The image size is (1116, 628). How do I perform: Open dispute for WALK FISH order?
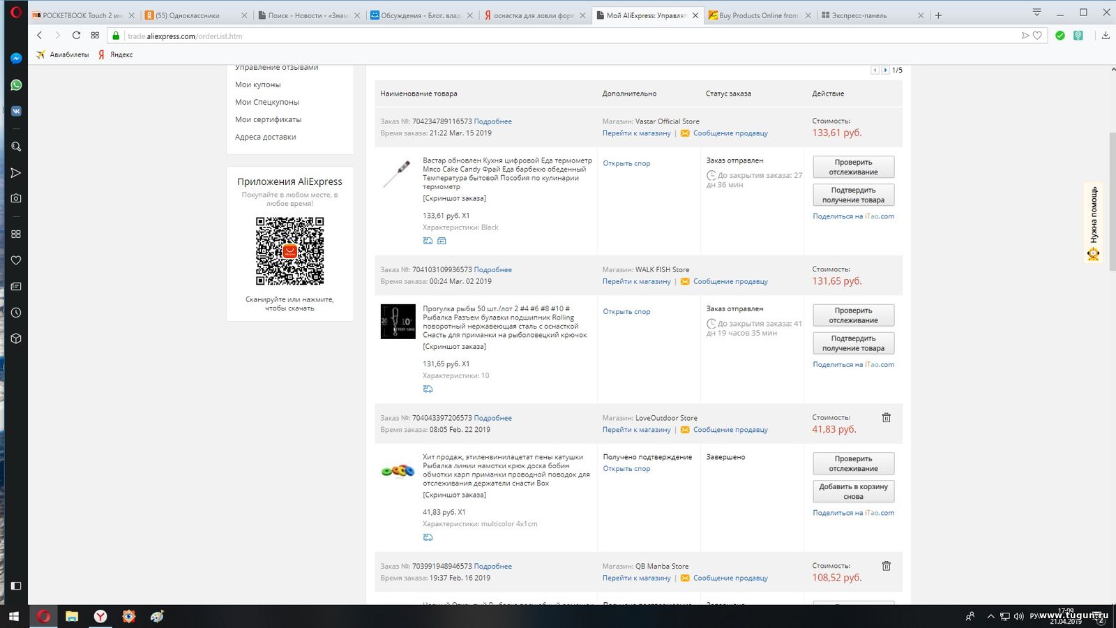(x=626, y=312)
